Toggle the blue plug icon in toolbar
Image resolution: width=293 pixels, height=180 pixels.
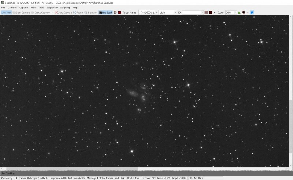click(x=252, y=12)
